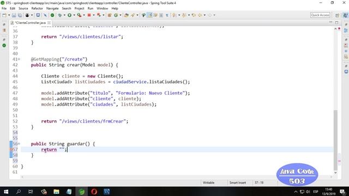Click the New Java Package icon
Viewport: 349px width, 196px height.
point(110,15)
